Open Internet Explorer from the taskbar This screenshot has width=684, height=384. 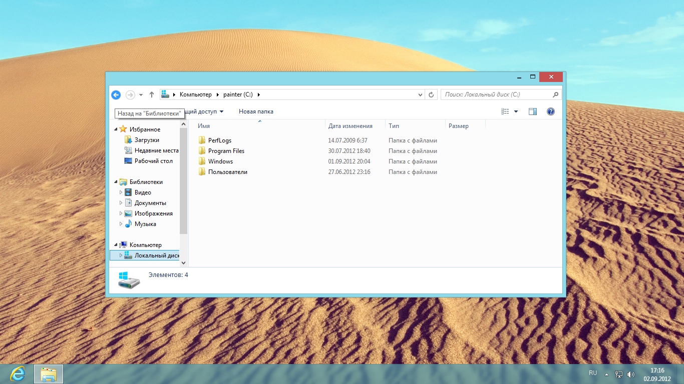(18, 373)
